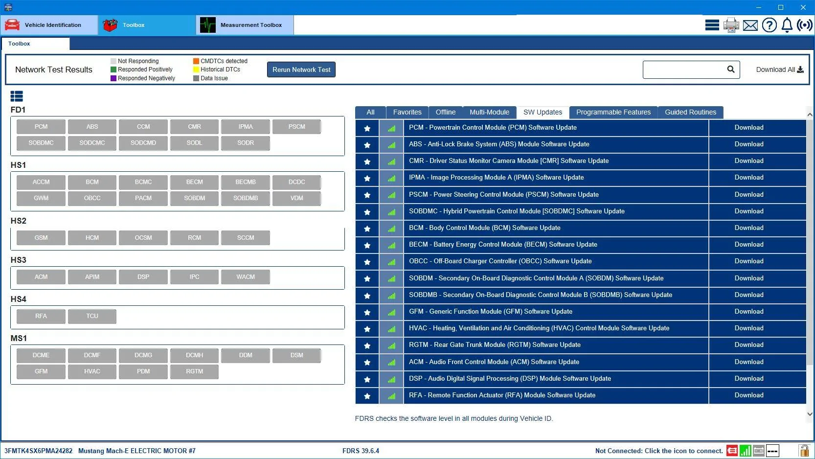Download the PCM Software Update
Screen dimensions: 815x459
point(749,128)
